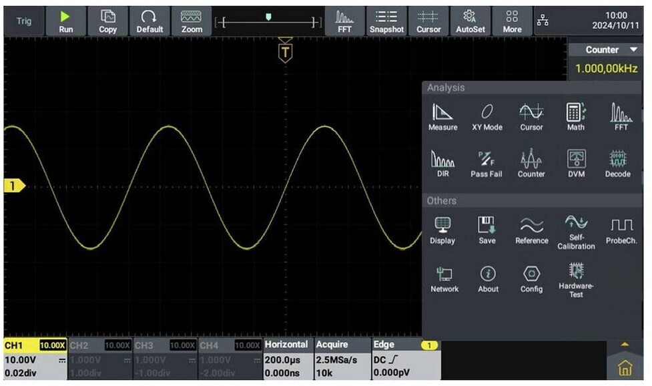
Task: Collapse menu panel with the up arrow
Action: point(625,345)
